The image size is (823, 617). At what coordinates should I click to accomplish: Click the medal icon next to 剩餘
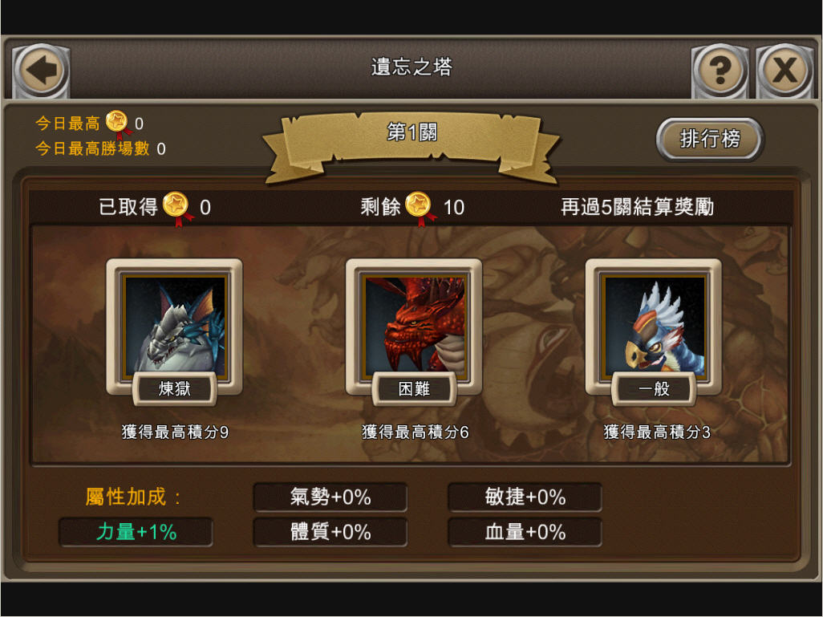click(x=420, y=208)
